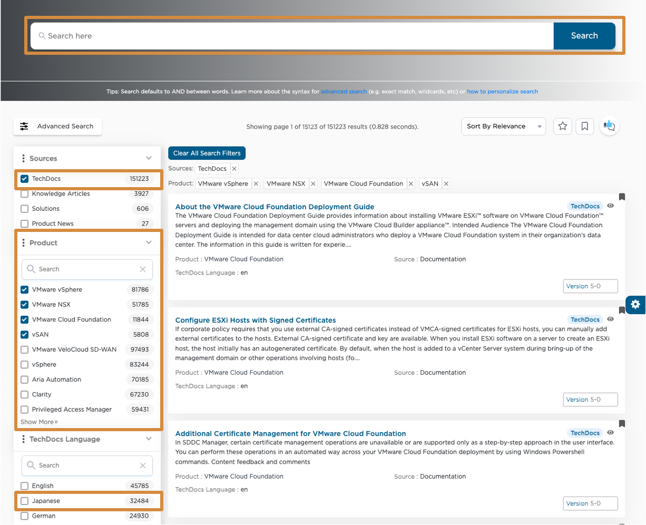The width and height of the screenshot is (646, 525).
Task: Open the blue settings gear tab
Action: pyautogui.click(x=635, y=304)
